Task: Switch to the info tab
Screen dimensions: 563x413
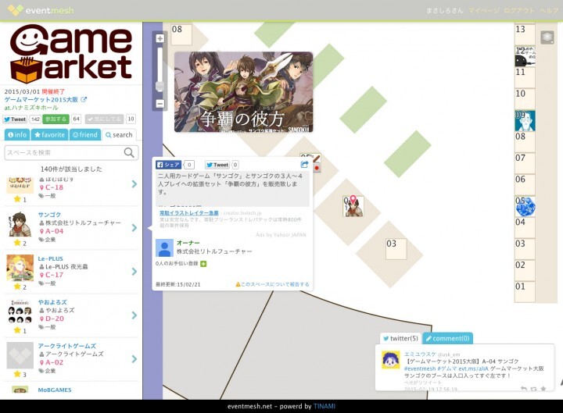Action: (17, 134)
